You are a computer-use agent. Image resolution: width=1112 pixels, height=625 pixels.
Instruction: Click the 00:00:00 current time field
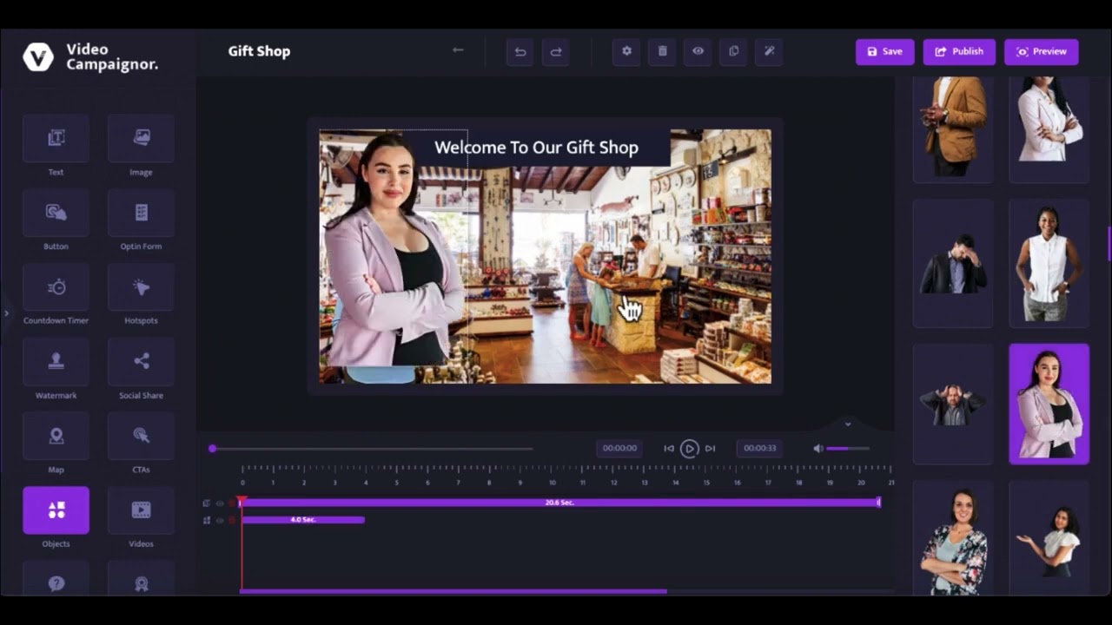619,448
